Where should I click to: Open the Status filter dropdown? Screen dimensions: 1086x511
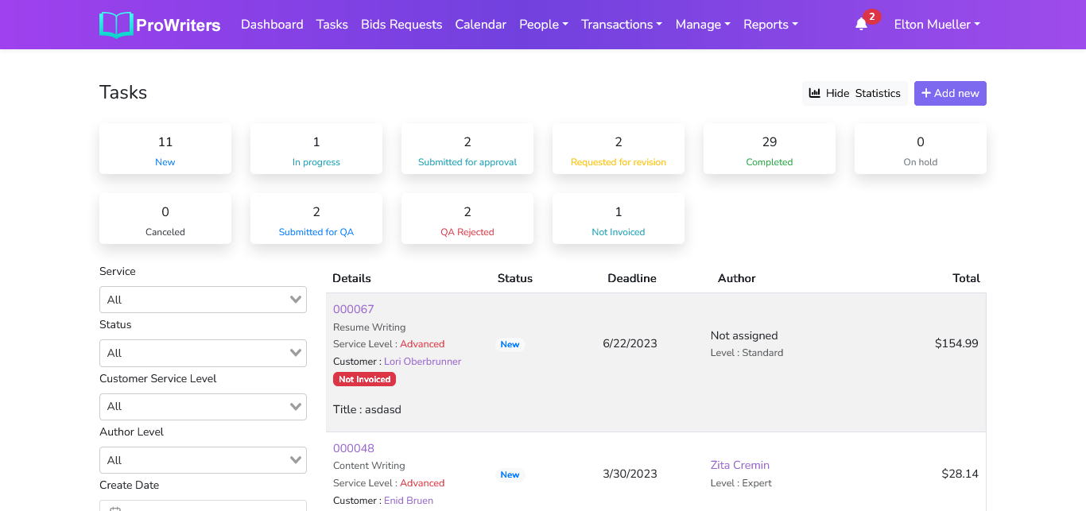point(203,353)
